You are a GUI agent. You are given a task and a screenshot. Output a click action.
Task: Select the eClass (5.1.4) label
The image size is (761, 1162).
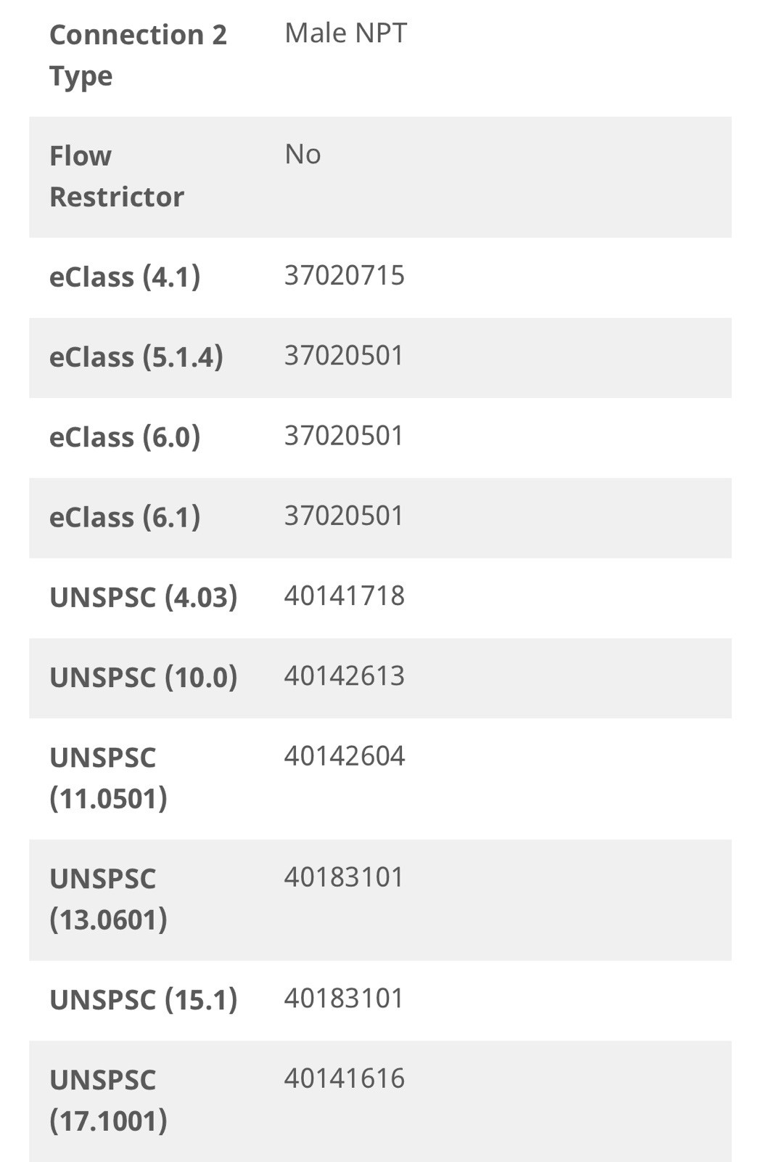tap(136, 357)
